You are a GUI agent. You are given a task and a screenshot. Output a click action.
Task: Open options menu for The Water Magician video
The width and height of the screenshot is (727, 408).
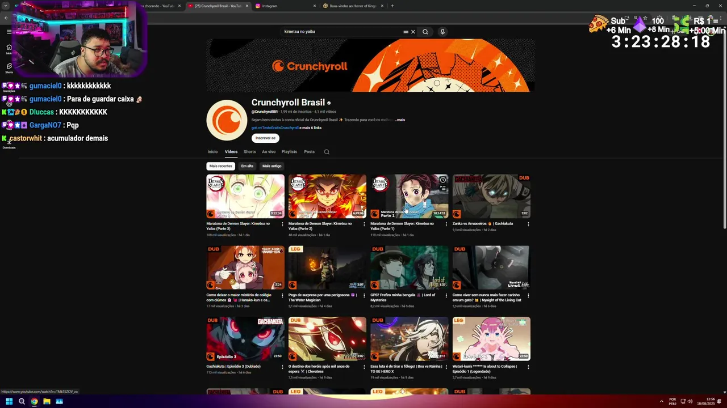point(364,296)
